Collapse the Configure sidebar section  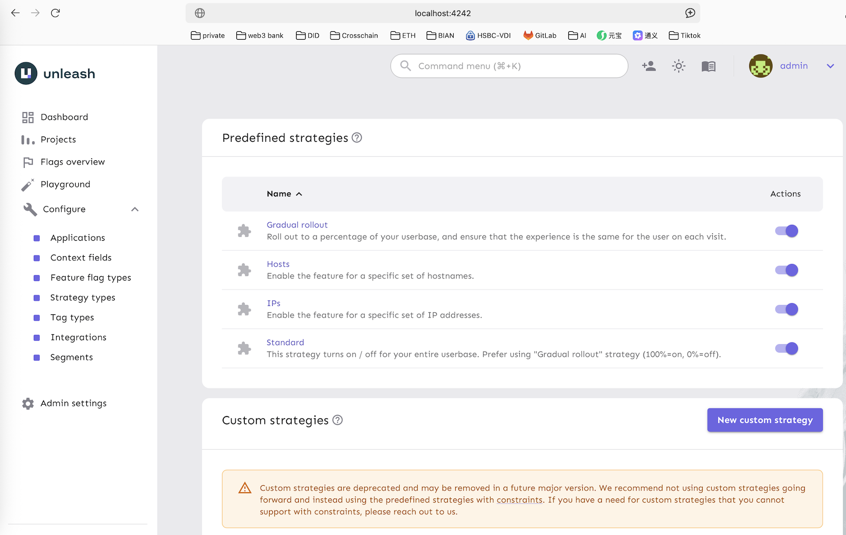click(x=135, y=210)
